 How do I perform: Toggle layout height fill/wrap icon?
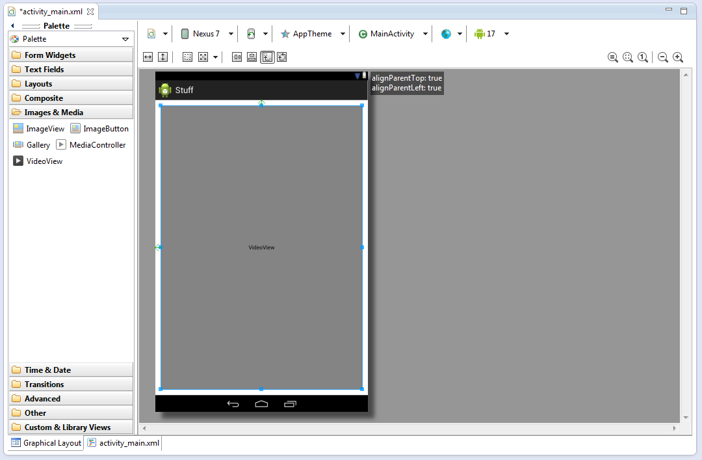(162, 57)
